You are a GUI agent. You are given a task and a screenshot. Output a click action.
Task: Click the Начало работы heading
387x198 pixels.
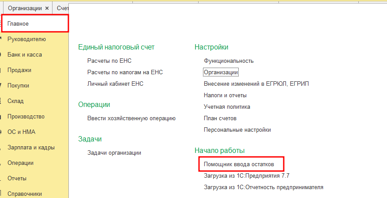point(220,150)
